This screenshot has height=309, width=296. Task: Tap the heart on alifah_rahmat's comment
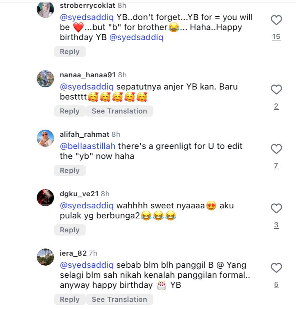[276, 149]
